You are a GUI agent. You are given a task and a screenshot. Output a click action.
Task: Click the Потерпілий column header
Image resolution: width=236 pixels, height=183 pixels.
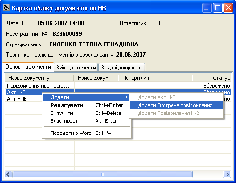[x=156, y=78]
